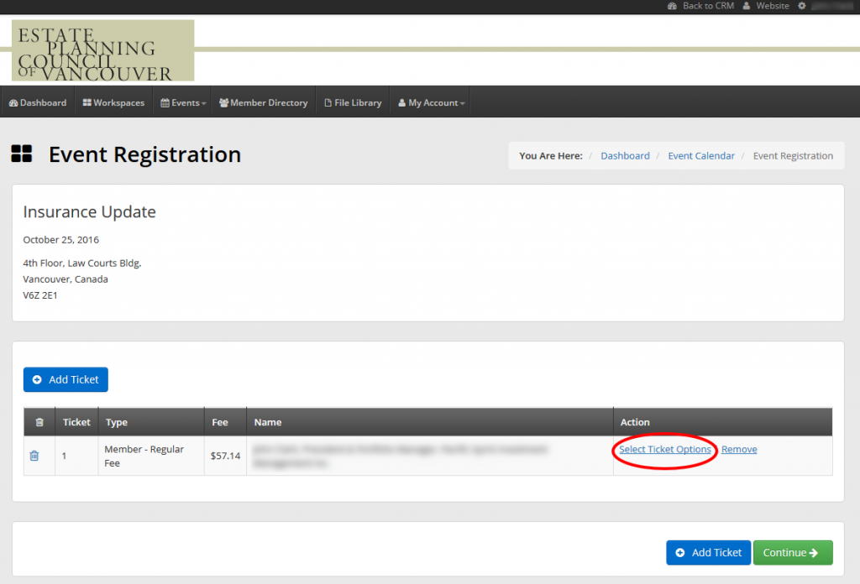
Task: Click the Back to CRM link
Action: coord(701,6)
